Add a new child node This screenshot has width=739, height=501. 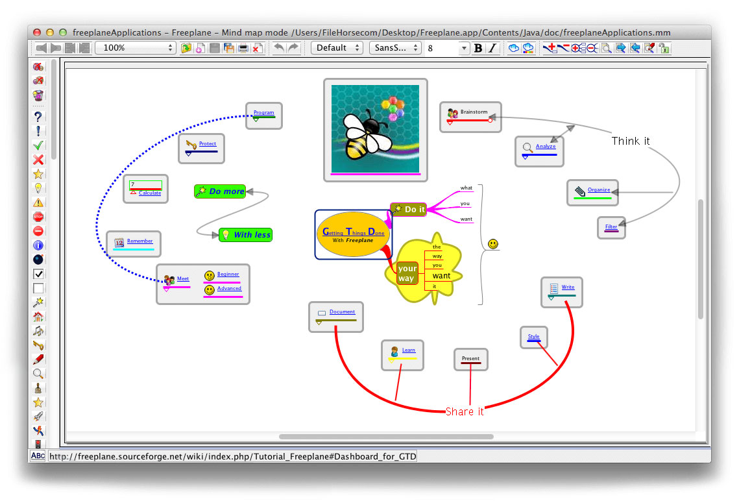coord(549,48)
